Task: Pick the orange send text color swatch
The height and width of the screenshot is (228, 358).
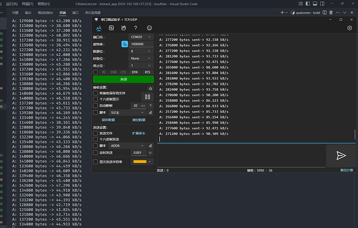Action: point(140,162)
